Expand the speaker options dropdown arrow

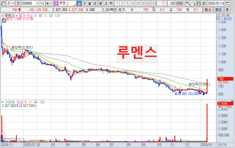coord(52,3)
